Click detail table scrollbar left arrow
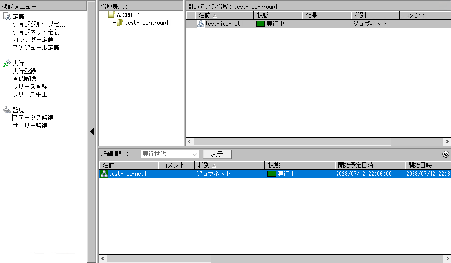 coord(103,259)
